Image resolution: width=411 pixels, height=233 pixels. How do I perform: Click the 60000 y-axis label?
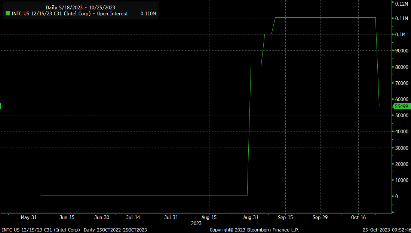coord(402,99)
